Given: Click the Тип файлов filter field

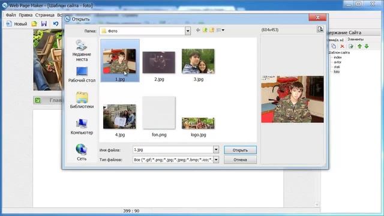Looking at the screenshot, I should [x=173, y=160].
